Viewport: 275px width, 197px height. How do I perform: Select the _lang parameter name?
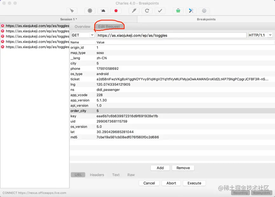pos(75,58)
